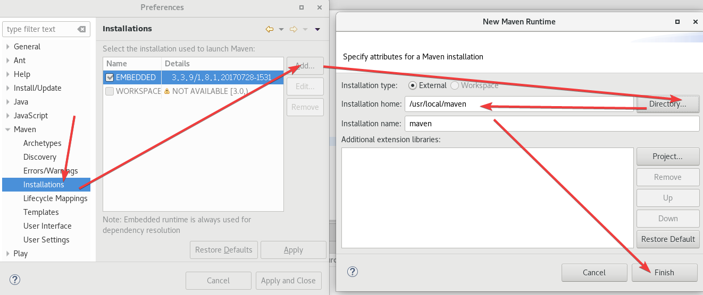Open User Settings preferences page
703x295 pixels.
coord(46,240)
